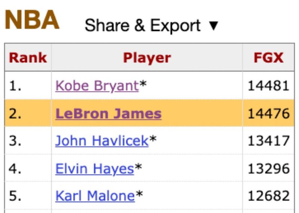Image resolution: width=299 pixels, height=213 pixels.
Task: Click the dropdown arrow beside Share & Export
Action: click(213, 26)
